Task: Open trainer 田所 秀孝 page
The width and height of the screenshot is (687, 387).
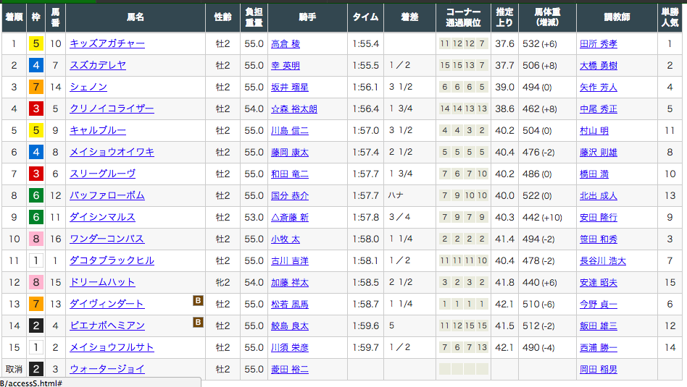Action: (x=599, y=43)
